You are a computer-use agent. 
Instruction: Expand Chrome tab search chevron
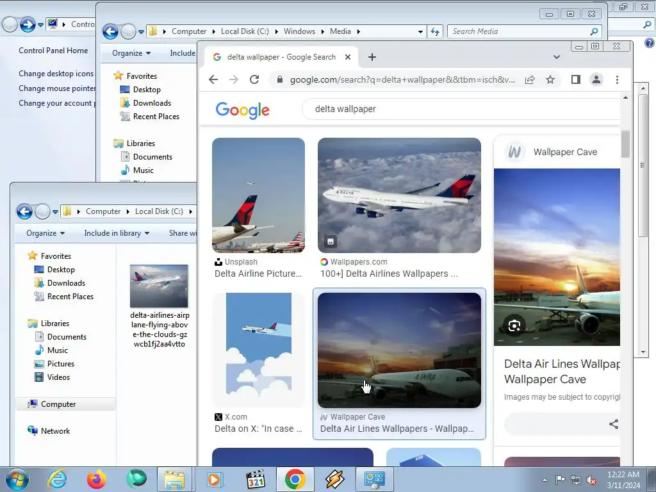click(x=557, y=57)
